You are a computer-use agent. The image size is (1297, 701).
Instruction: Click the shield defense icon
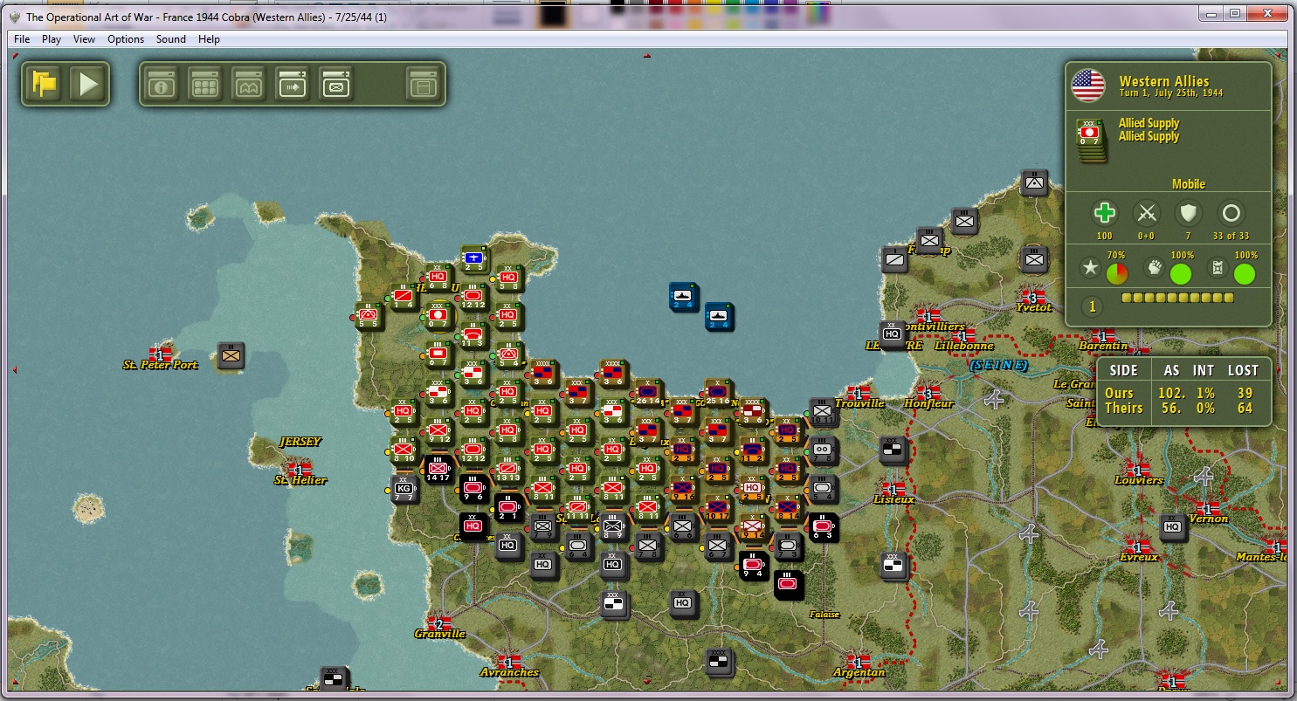pyautogui.click(x=1188, y=213)
